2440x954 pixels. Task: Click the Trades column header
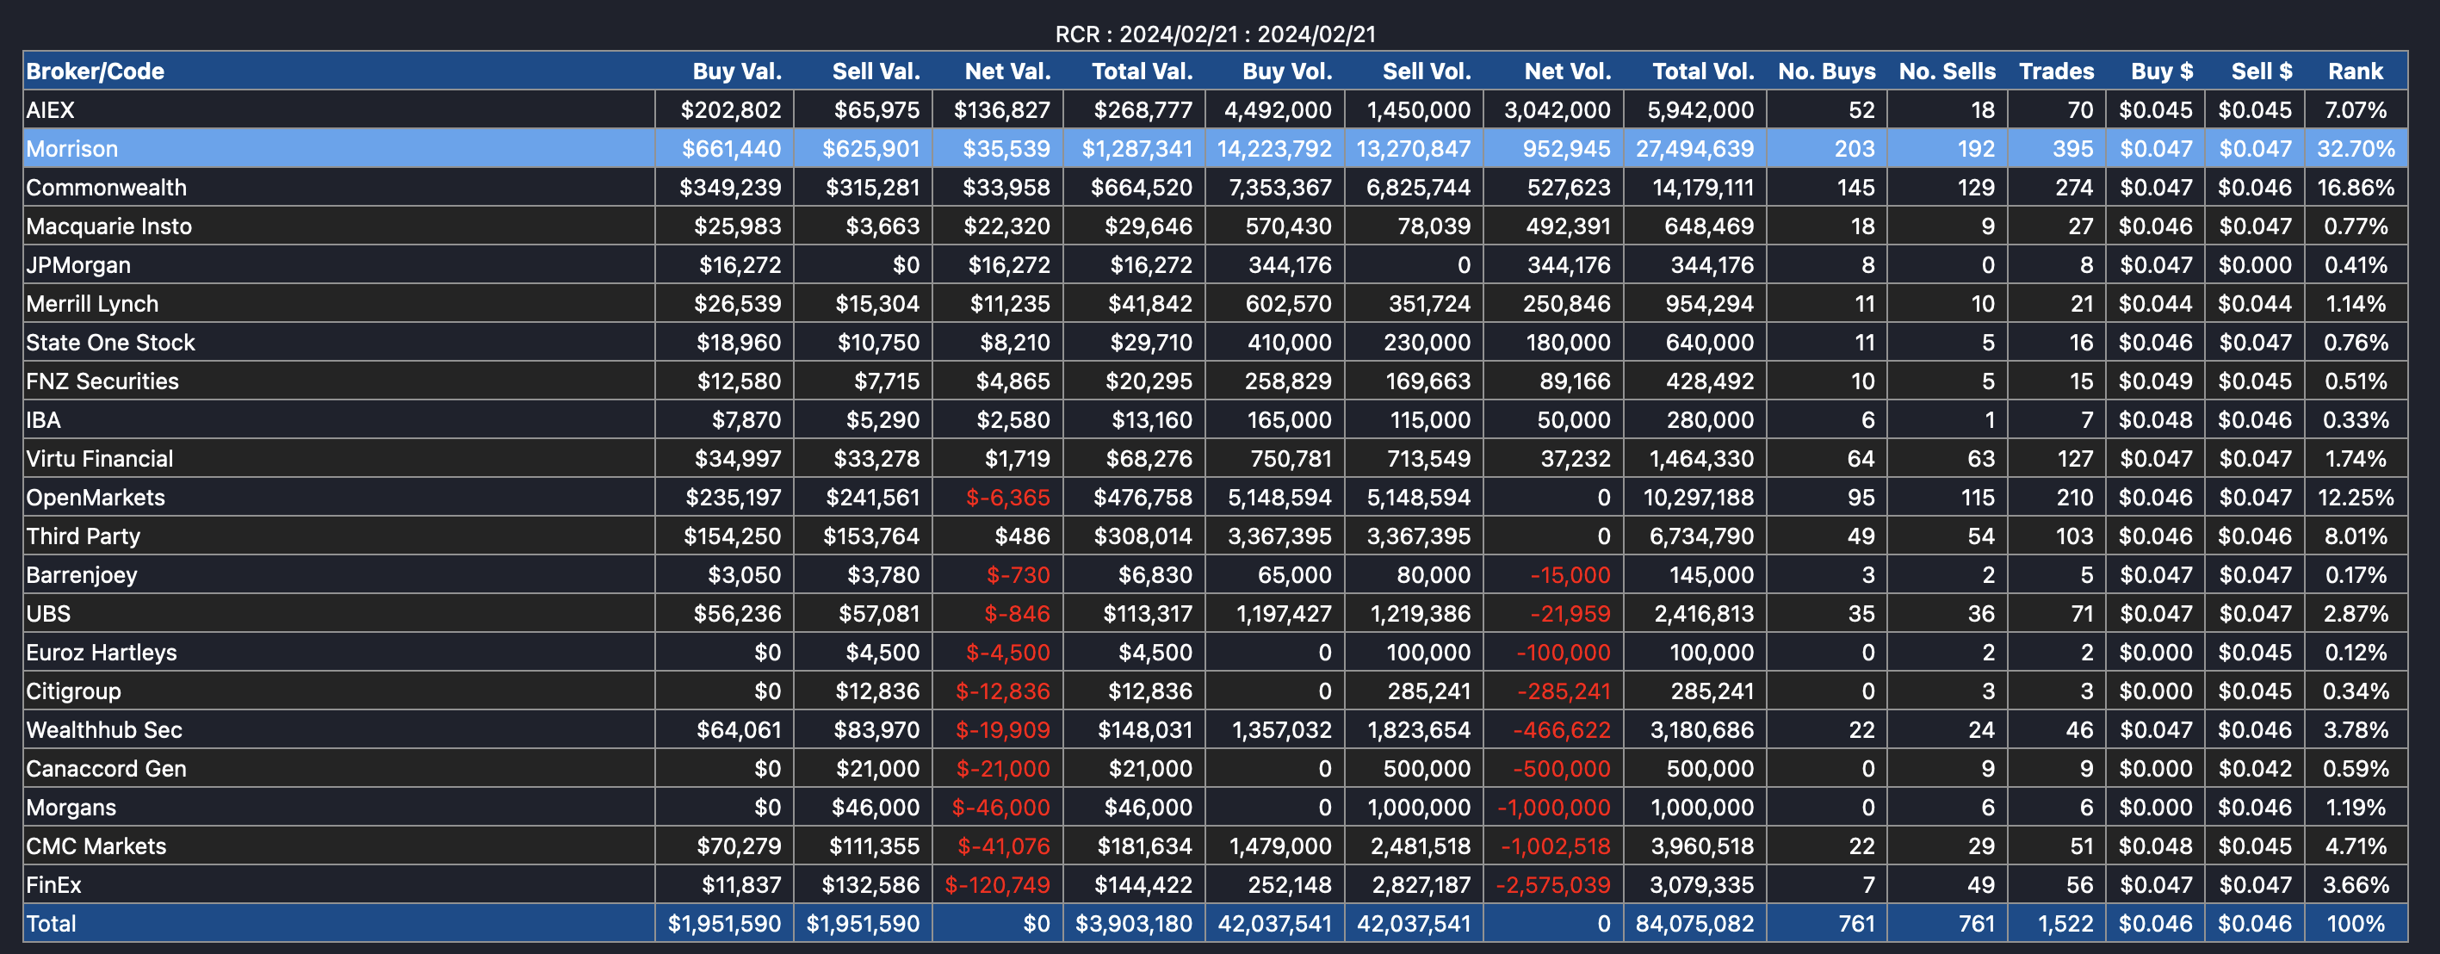tap(2056, 71)
